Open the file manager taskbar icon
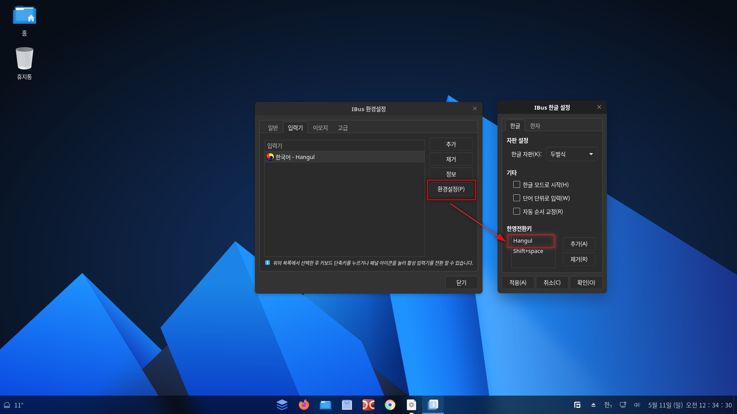This screenshot has width=737, height=414. [x=326, y=405]
